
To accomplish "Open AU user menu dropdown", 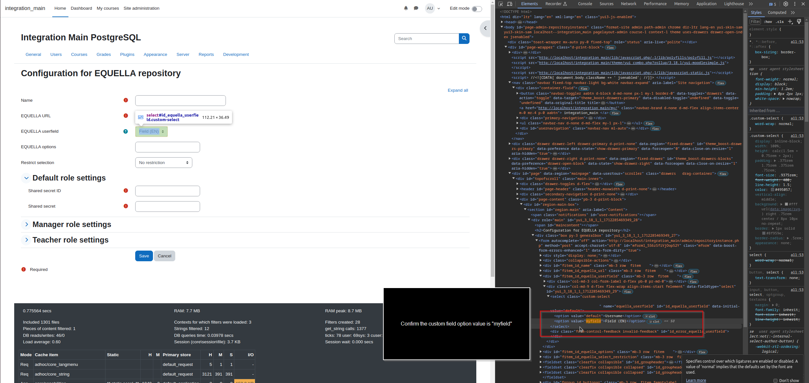I will [433, 8].
